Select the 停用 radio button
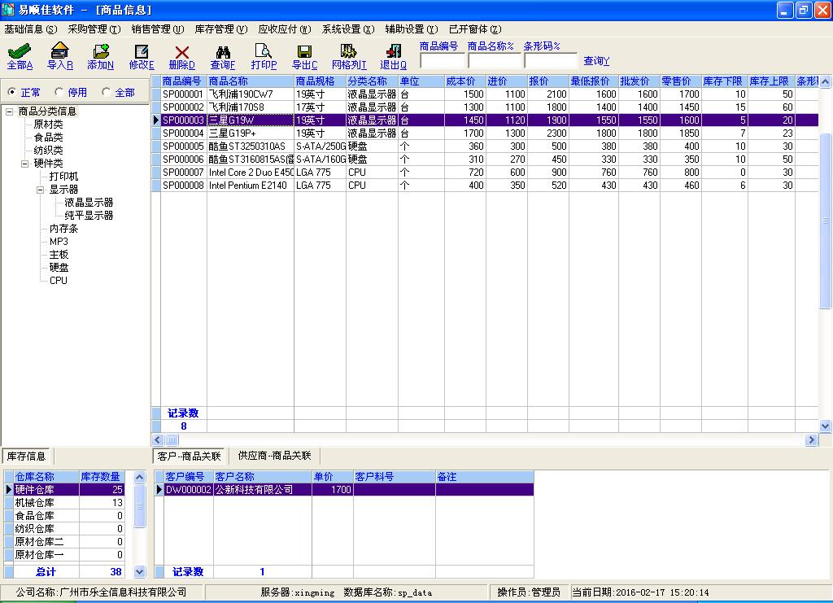 click(x=59, y=93)
